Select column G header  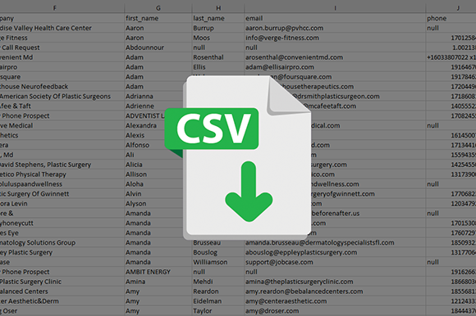tap(158, 8)
